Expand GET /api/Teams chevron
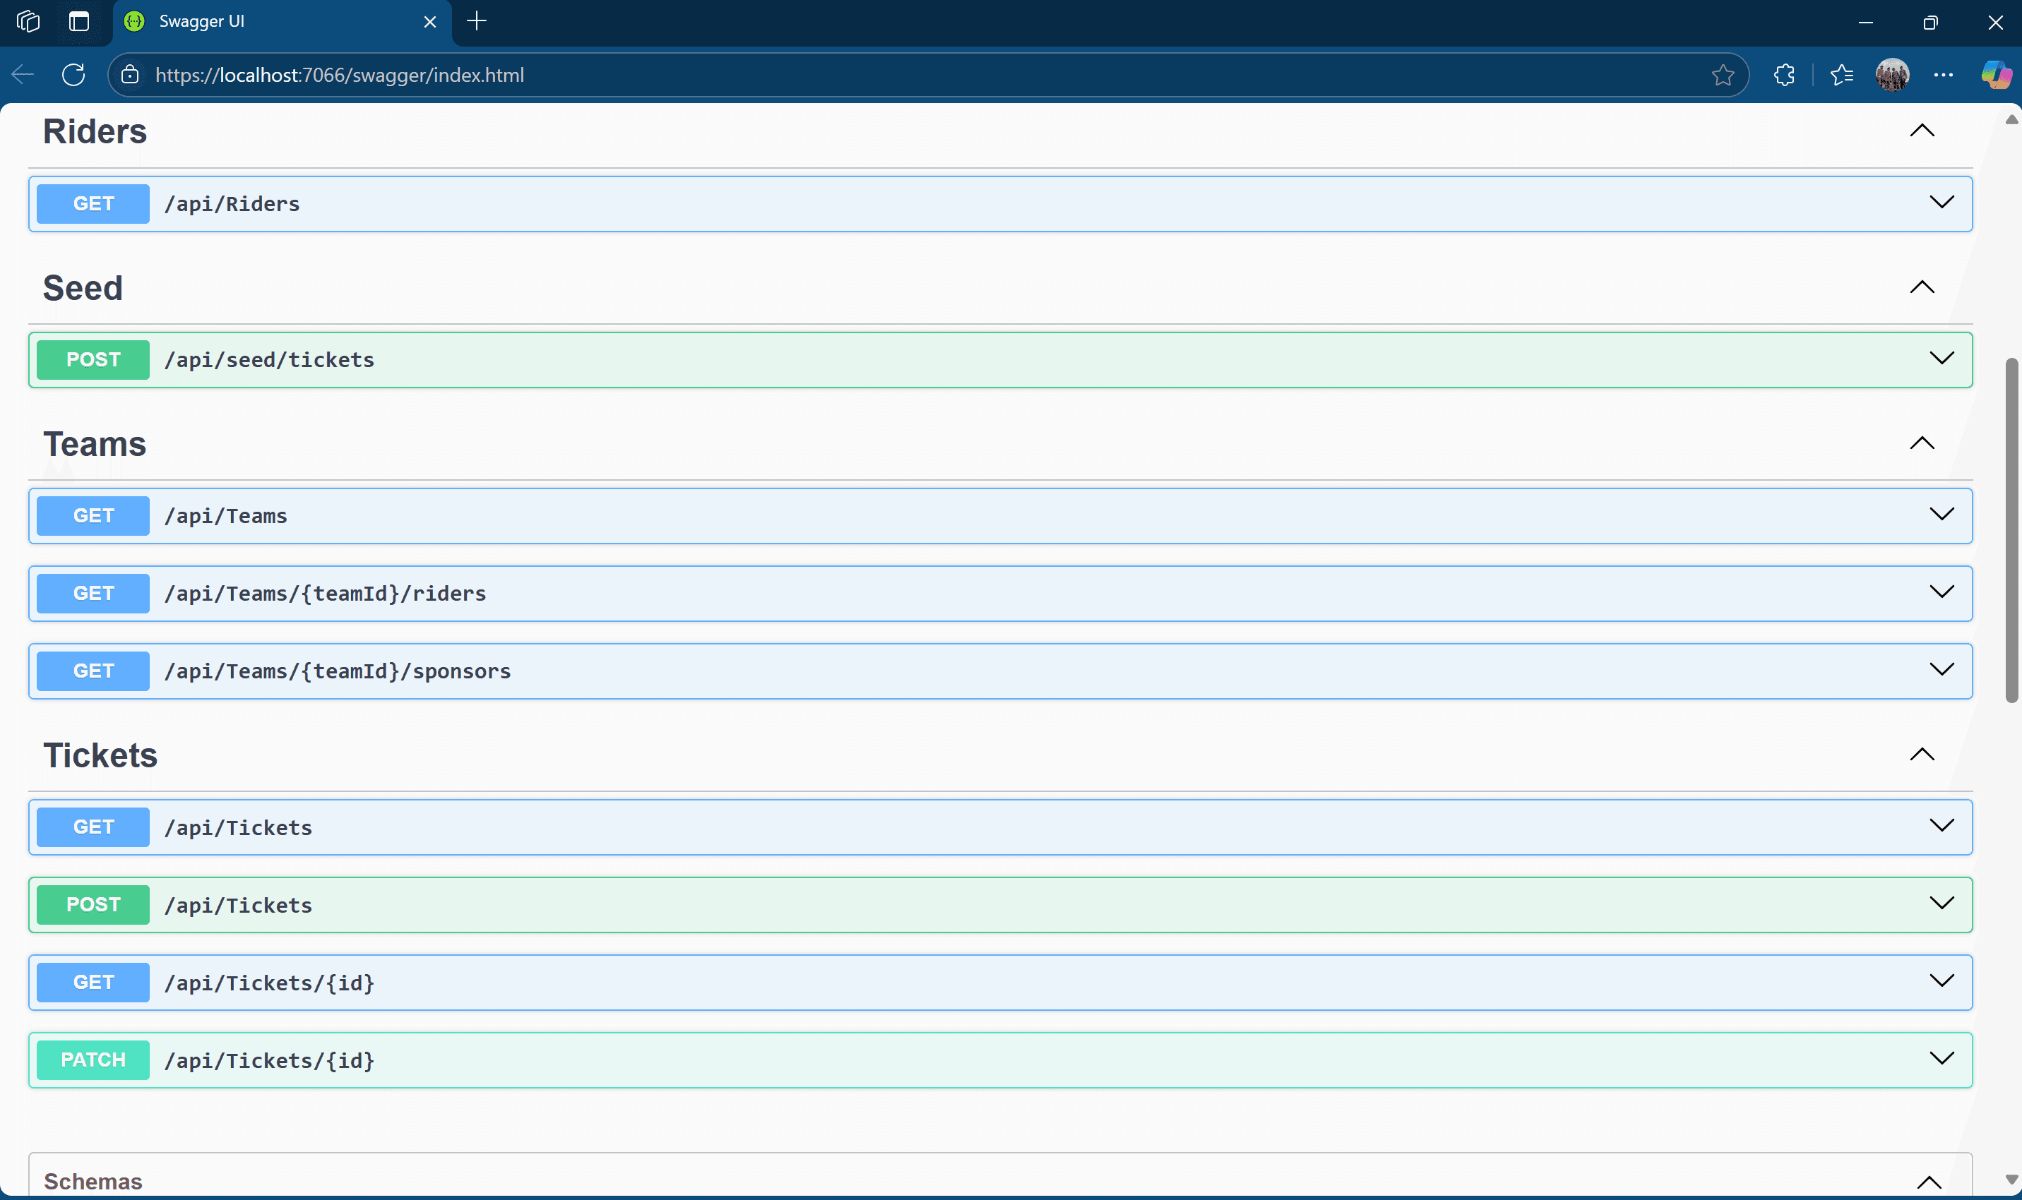The height and width of the screenshot is (1200, 2022). pos(1941,515)
